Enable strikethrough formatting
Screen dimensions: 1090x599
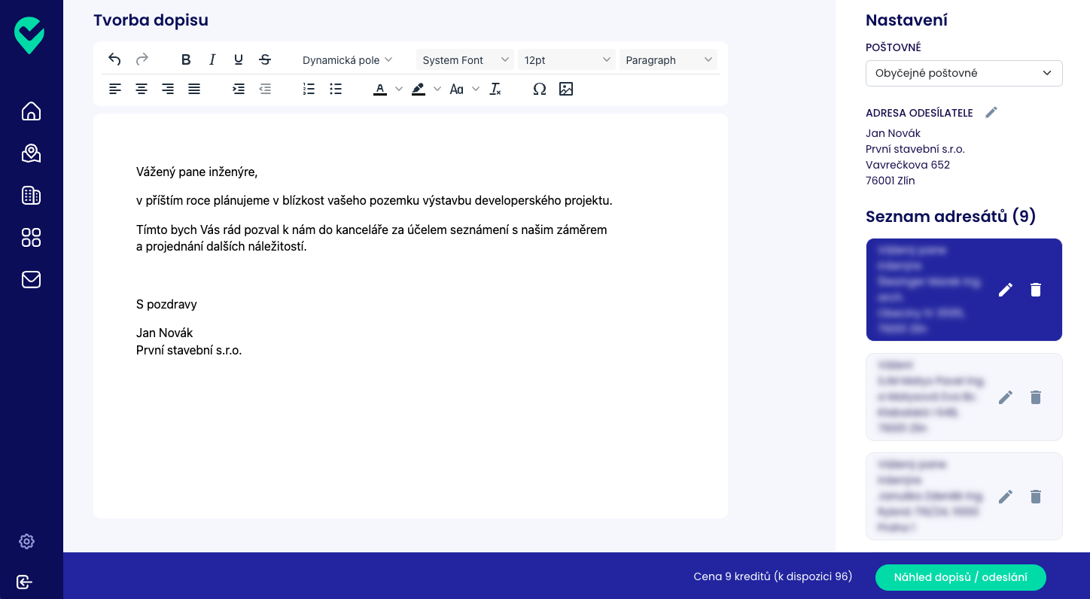[x=265, y=59]
